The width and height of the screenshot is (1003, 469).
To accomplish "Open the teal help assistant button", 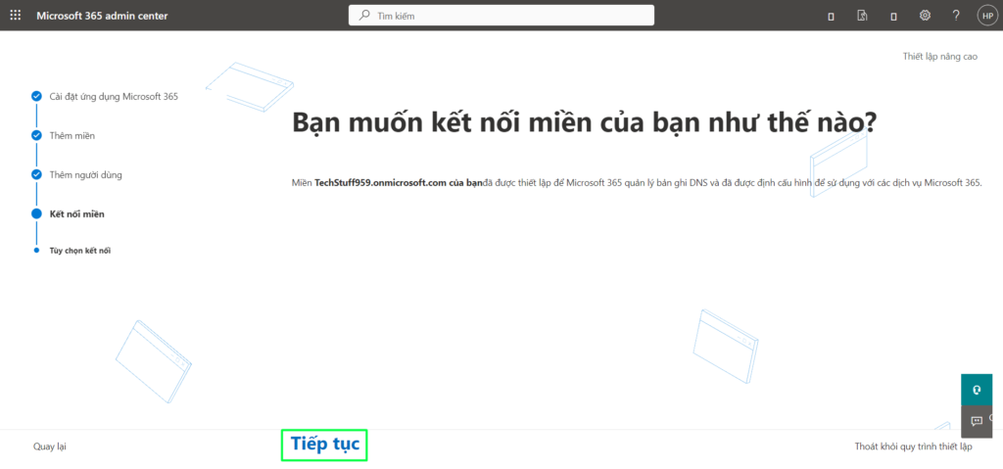I will click(977, 389).
